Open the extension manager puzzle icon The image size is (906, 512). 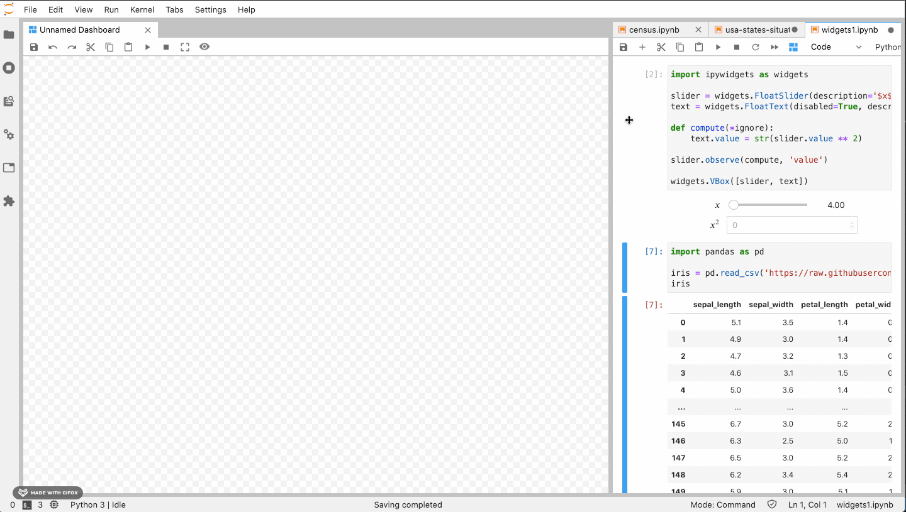click(x=9, y=201)
